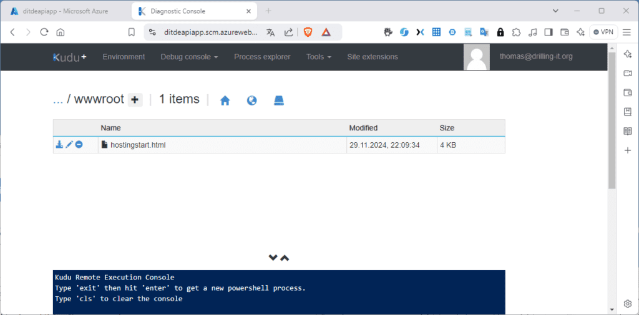Open the tab search dropdown chevron
639x315 pixels.
point(555,11)
